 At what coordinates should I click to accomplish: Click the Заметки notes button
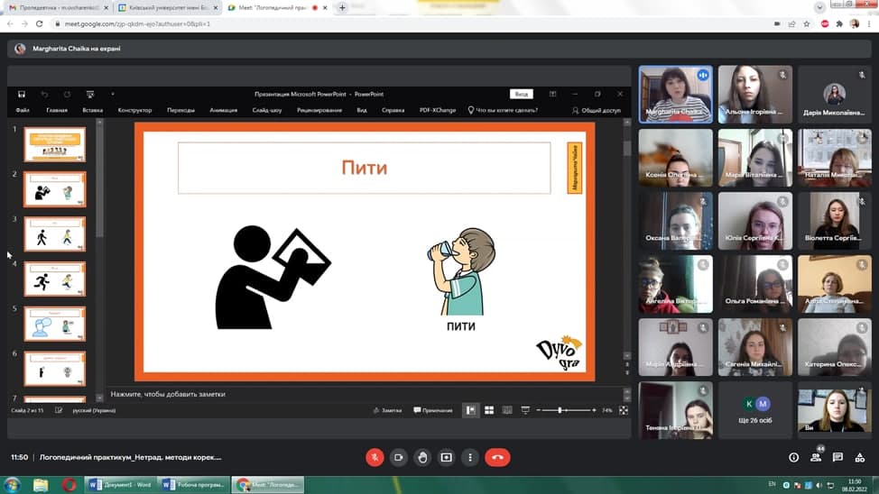pyautogui.click(x=387, y=410)
